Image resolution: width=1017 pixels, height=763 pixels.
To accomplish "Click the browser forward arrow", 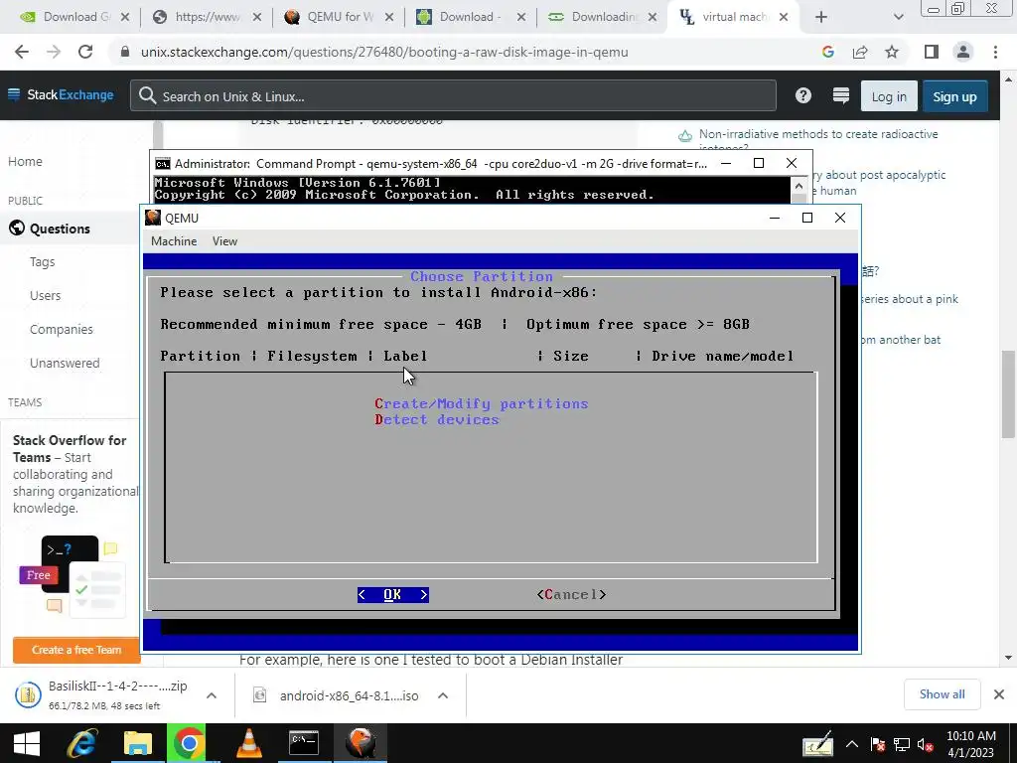I will click(x=54, y=52).
